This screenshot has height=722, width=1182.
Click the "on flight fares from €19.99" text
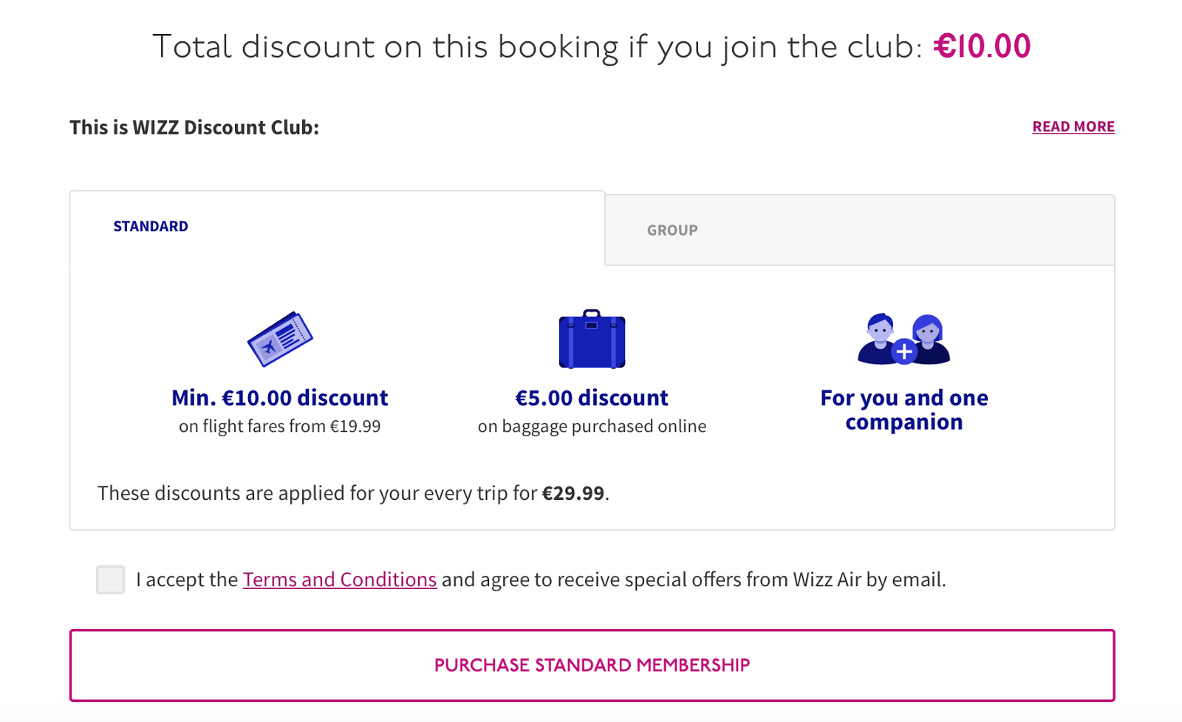pyautogui.click(x=280, y=426)
